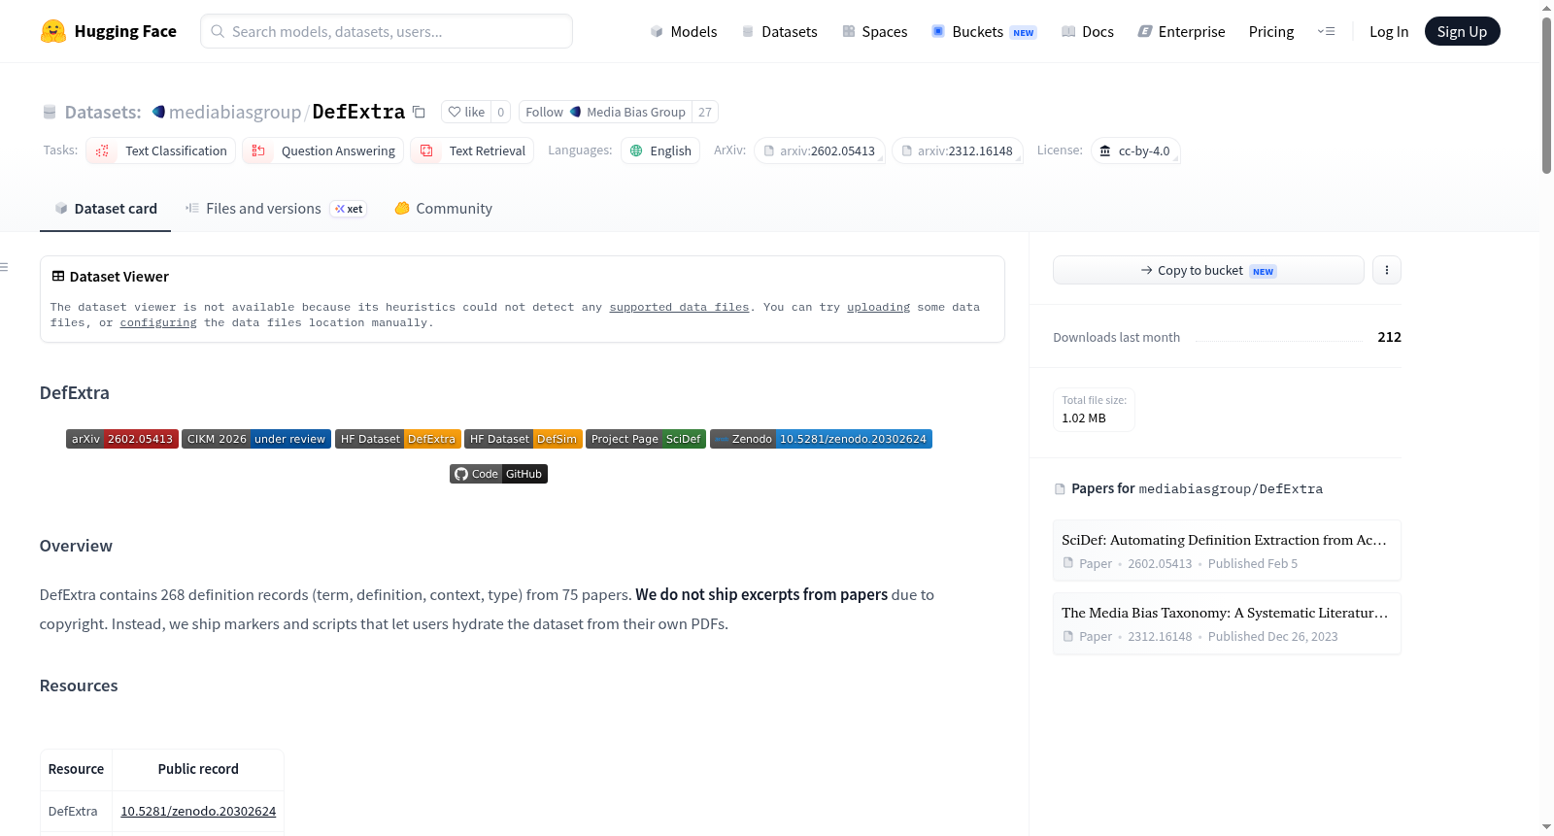The width and height of the screenshot is (1554, 836).
Task: Click the Datasets breadcrumb label
Action: [103, 112]
